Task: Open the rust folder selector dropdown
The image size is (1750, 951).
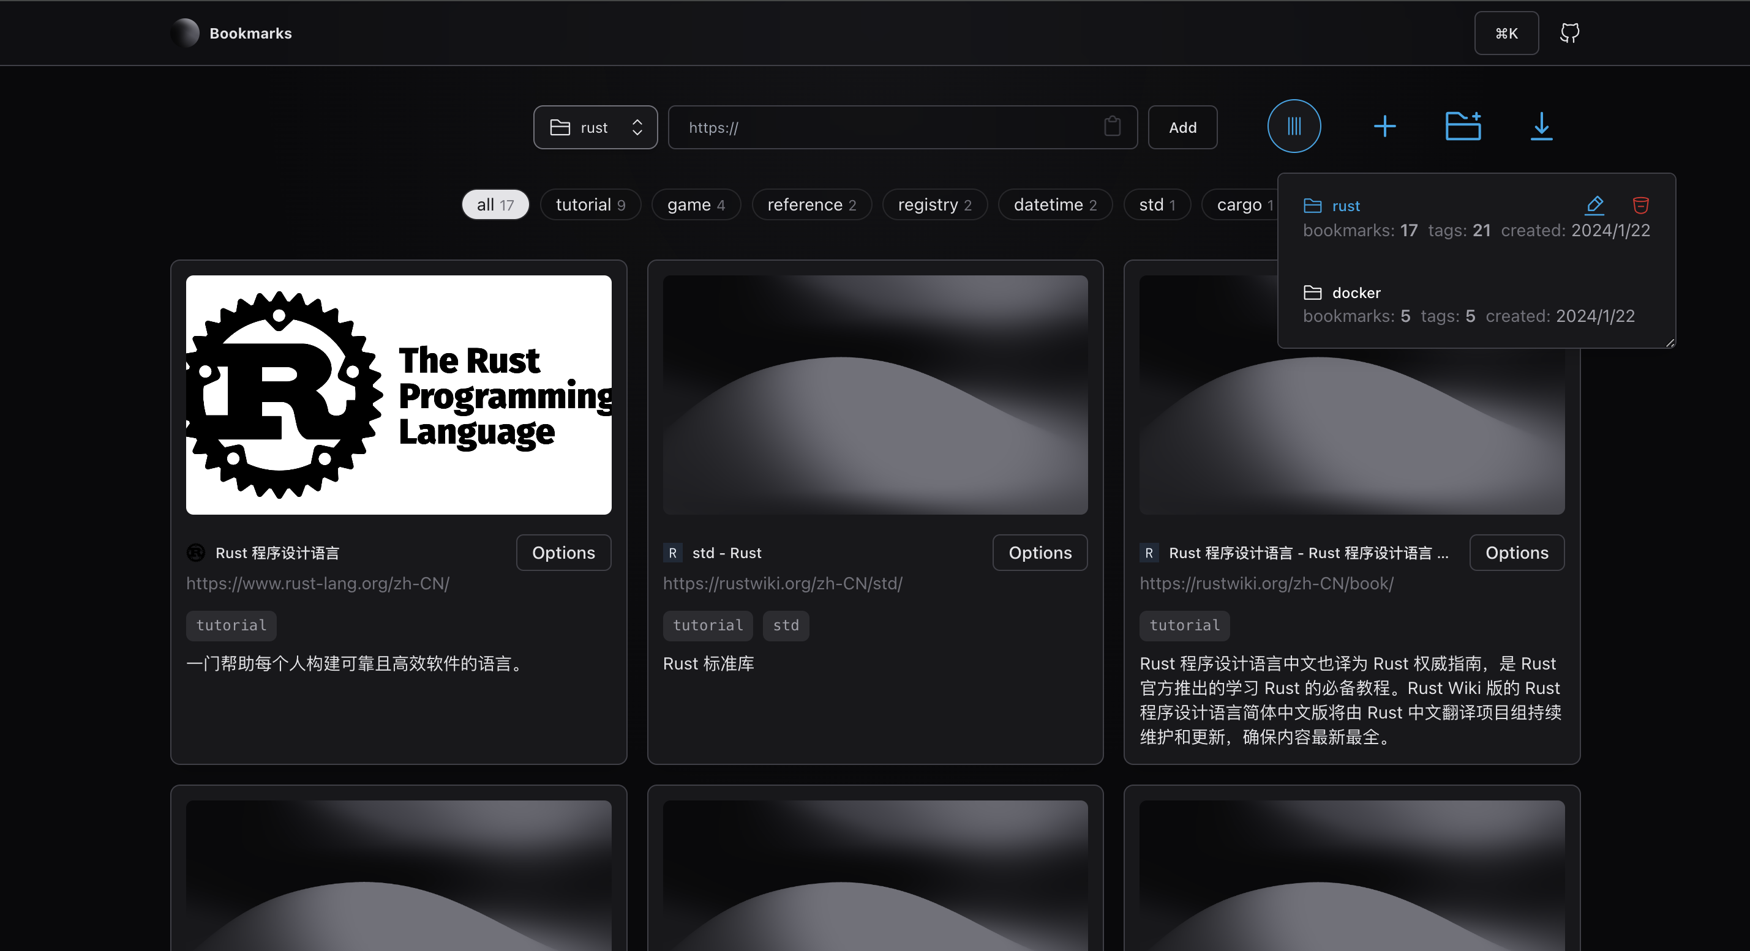Action: pyautogui.click(x=595, y=127)
